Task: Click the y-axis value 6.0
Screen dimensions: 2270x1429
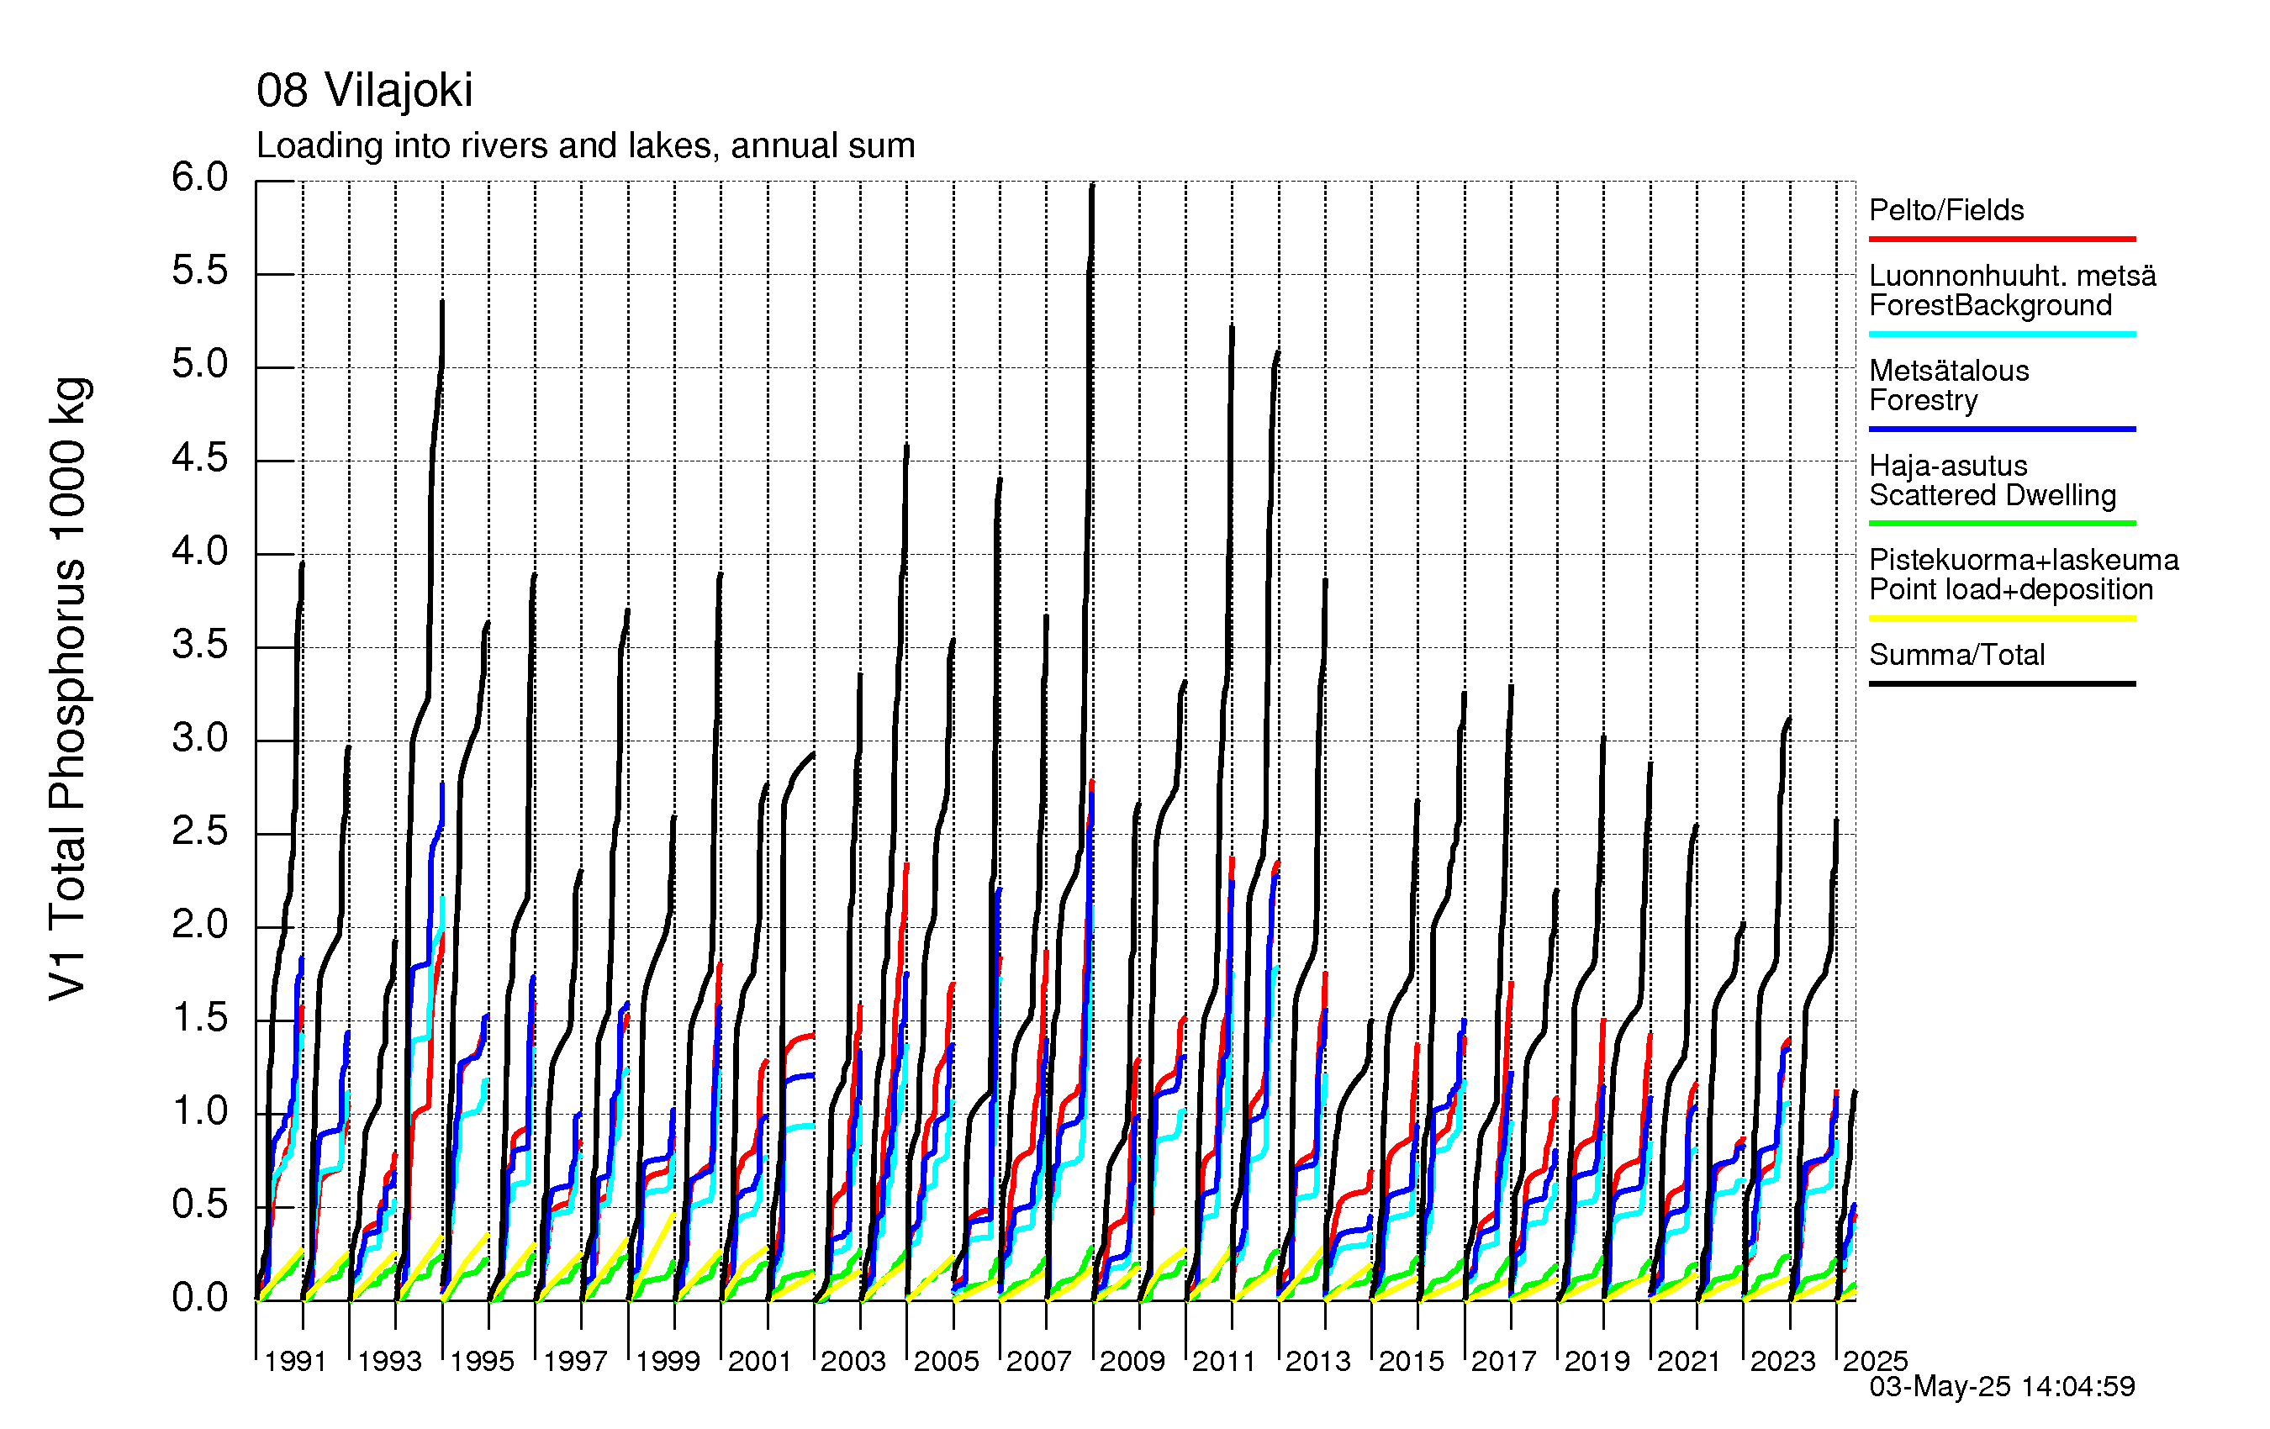Action: [200, 177]
